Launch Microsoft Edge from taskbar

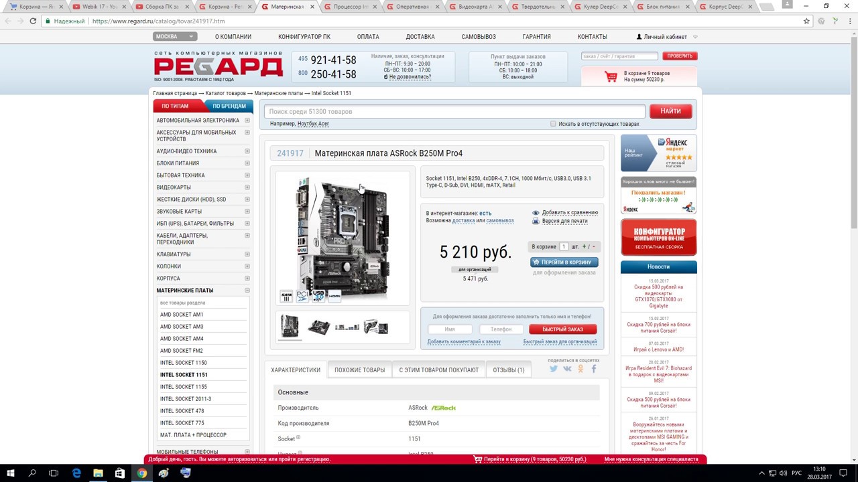[x=76, y=473]
